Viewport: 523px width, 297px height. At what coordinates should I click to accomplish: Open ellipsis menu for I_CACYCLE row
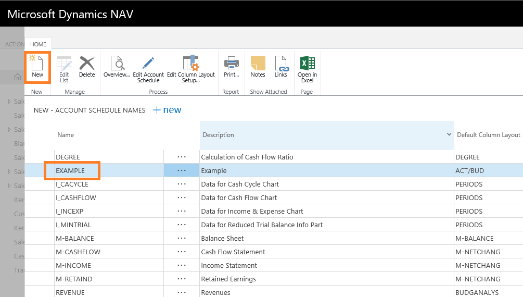coord(182,184)
